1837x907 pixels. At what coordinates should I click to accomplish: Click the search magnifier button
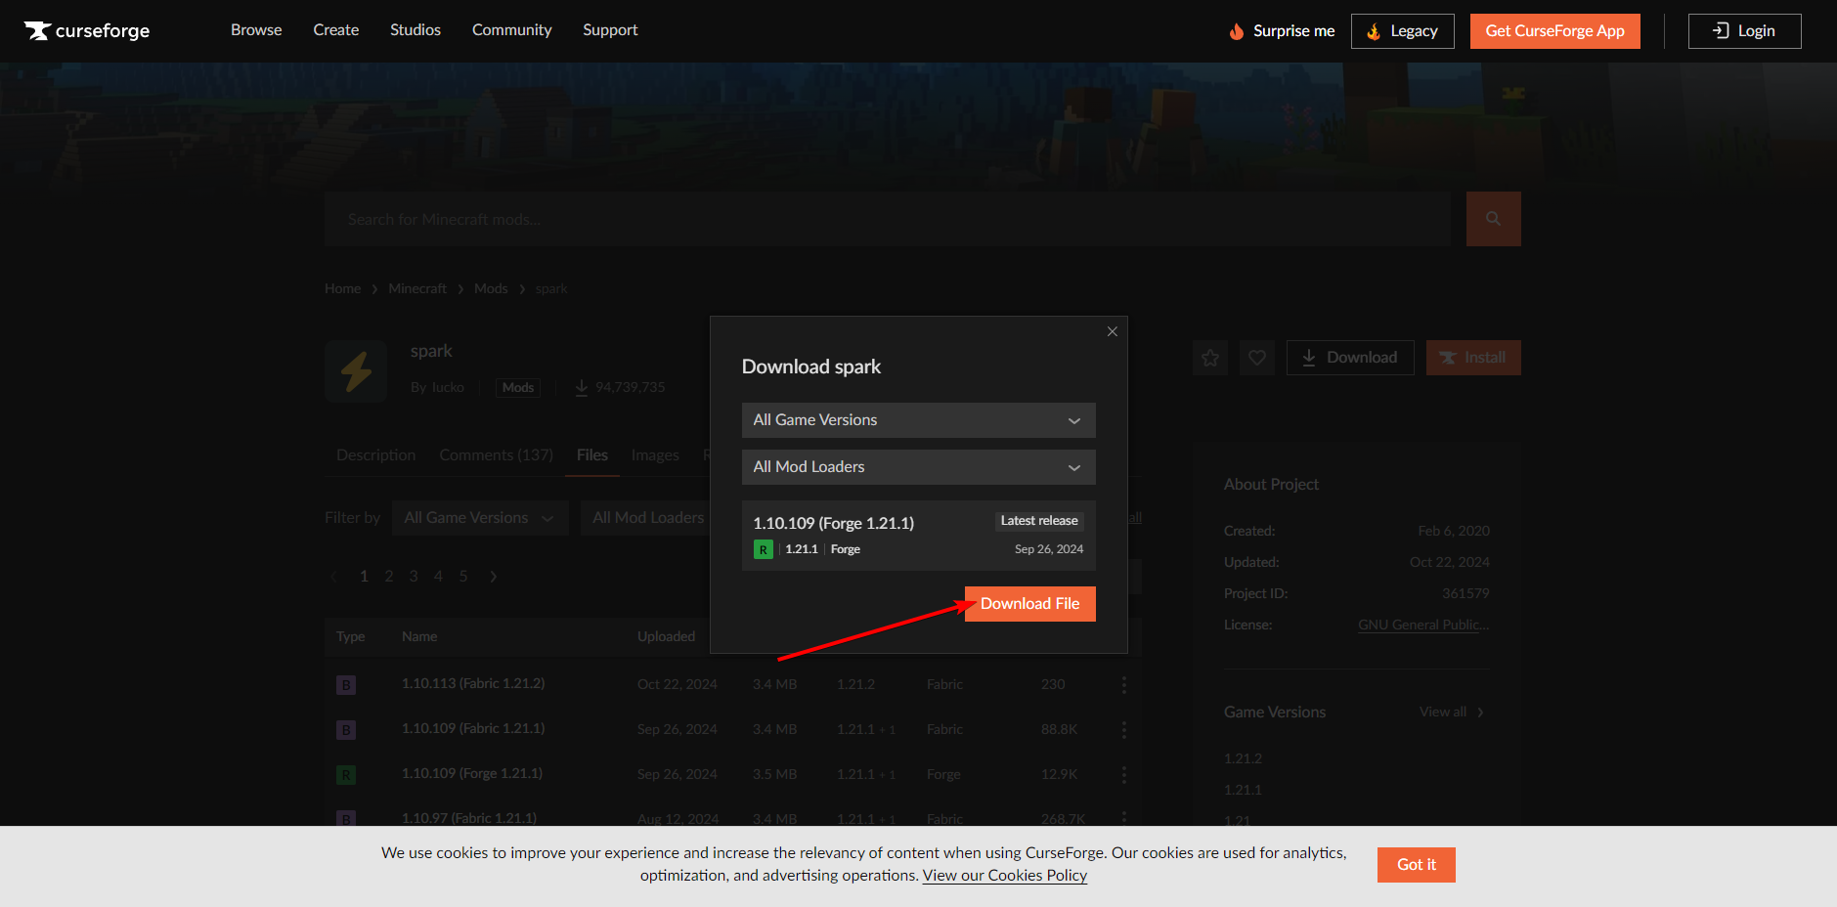(x=1493, y=219)
